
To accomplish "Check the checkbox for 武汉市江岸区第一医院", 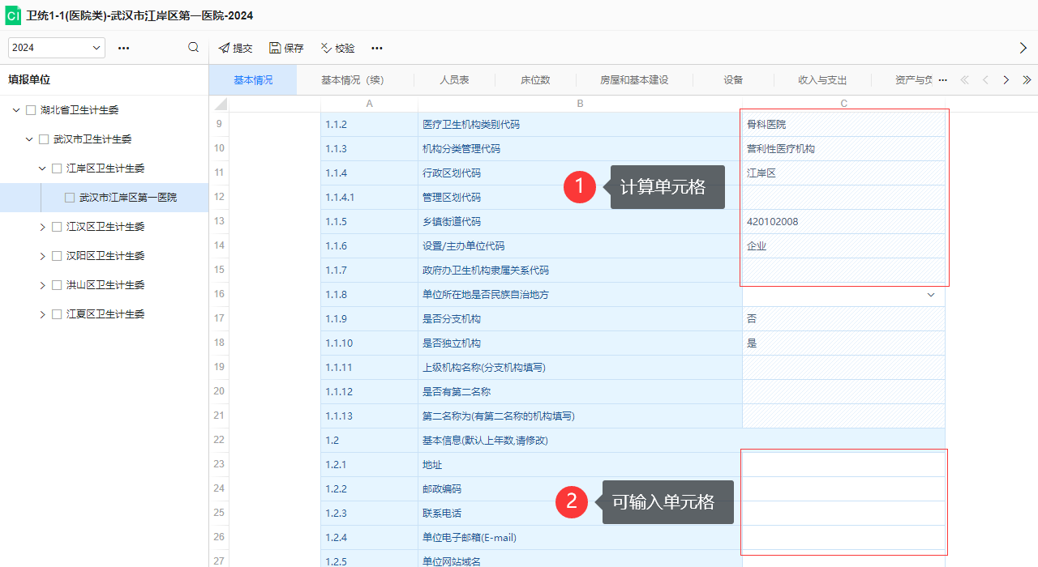I will 71,197.
